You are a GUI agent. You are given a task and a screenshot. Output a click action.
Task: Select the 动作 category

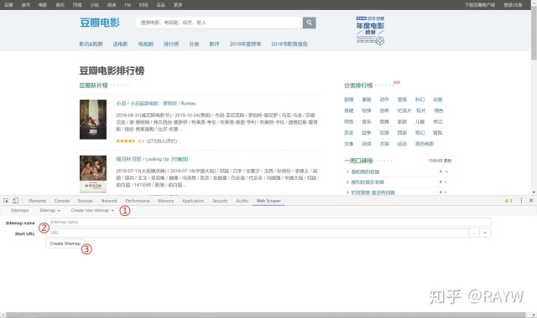point(384,100)
